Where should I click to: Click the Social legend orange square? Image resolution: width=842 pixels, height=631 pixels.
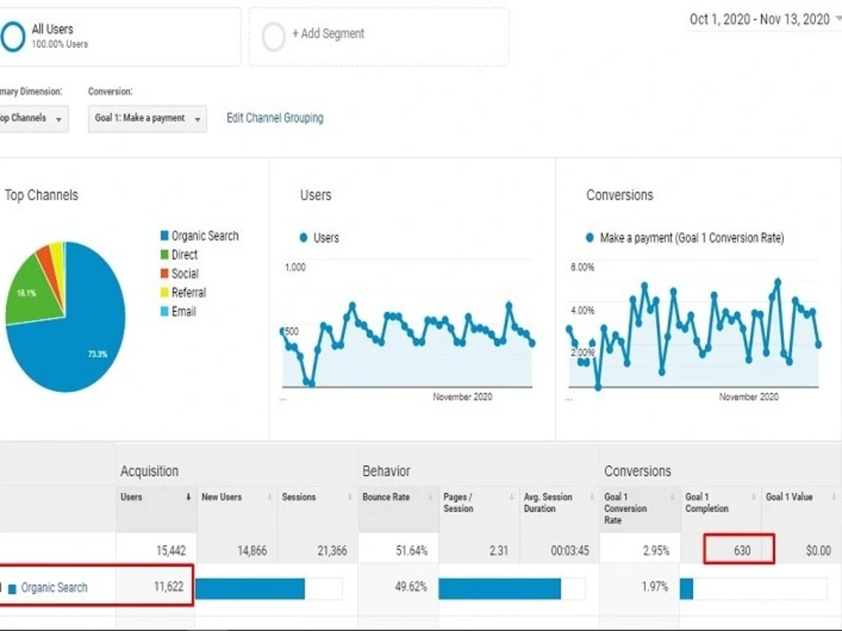pos(165,273)
